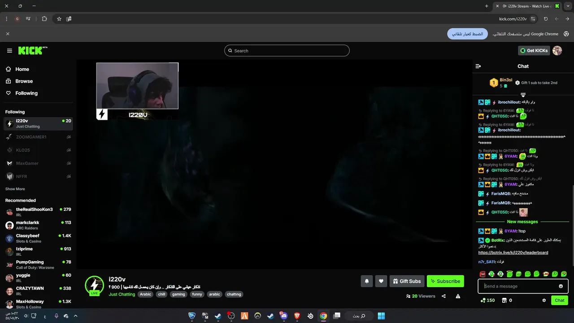Screen dimensions: 574x323
Task: Open markclarkk ARC Raiders stream
Action: click(x=38, y=225)
